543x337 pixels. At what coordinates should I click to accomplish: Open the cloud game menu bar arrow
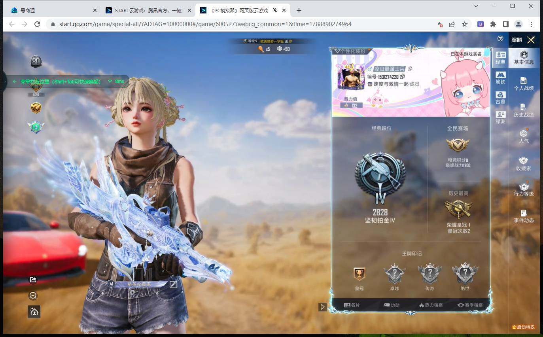15,81
